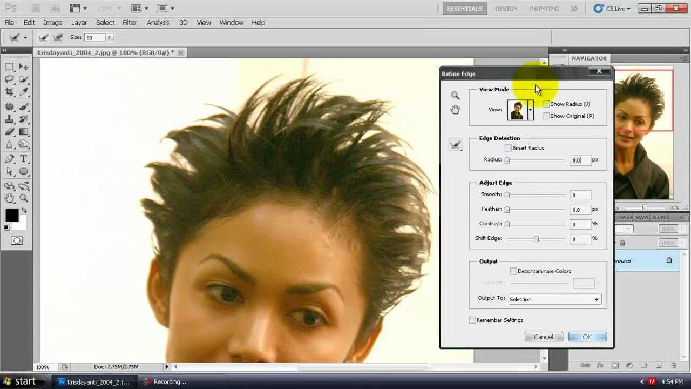Enable Show Original (P) checkbox
The height and width of the screenshot is (389, 691).
tap(546, 116)
